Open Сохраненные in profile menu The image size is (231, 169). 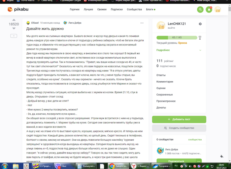click(165, 95)
